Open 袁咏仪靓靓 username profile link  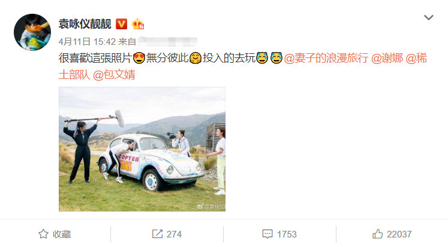coord(85,24)
